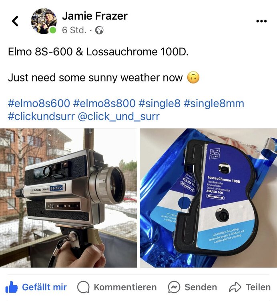Click the share arrow icon
This screenshot has height=301, width=277.
coord(235,287)
